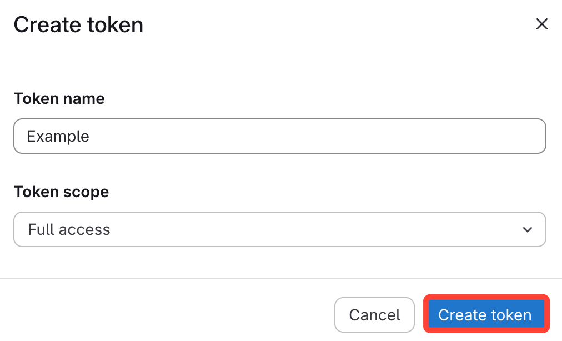Screen dimensions: 562x341
Task: Place cursor in the Example text
Action: (x=58, y=136)
